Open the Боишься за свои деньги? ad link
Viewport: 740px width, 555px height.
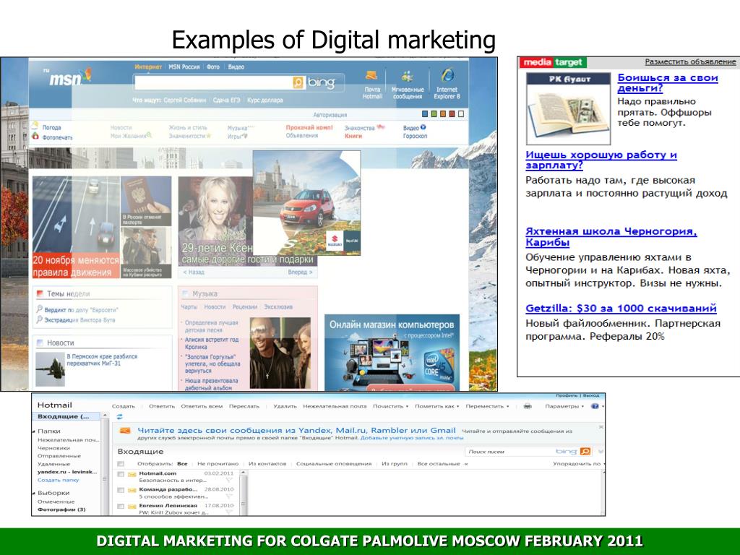point(668,83)
